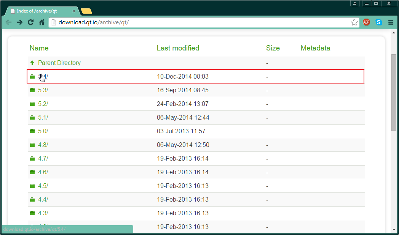Open the 4.6/ directory link
The height and width of the screenshot is (235, 399).
pyautogui.click(x=43, y=172)
